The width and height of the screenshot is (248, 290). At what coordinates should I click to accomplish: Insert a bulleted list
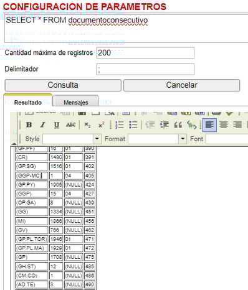(x=133, y=125)
